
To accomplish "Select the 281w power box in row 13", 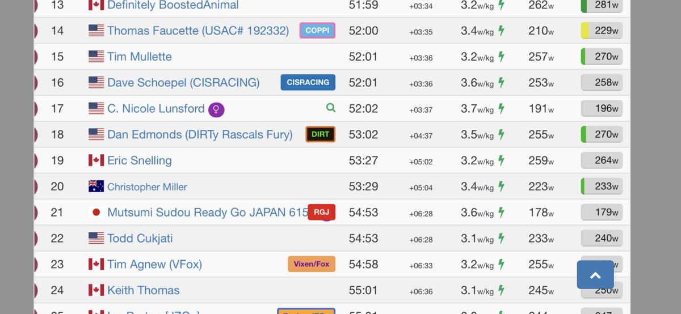I will (602, 6).
